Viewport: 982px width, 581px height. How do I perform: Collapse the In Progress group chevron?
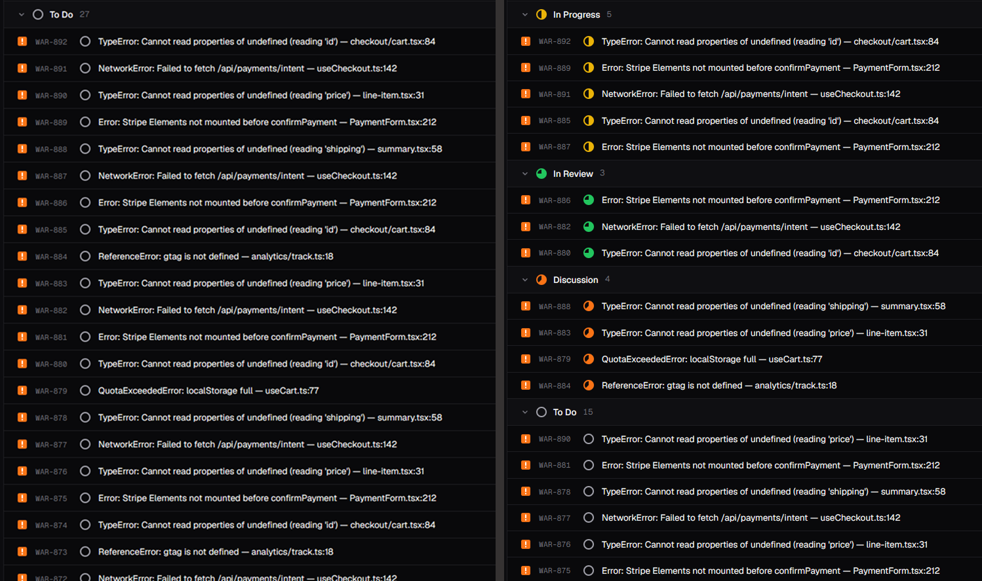524,14
